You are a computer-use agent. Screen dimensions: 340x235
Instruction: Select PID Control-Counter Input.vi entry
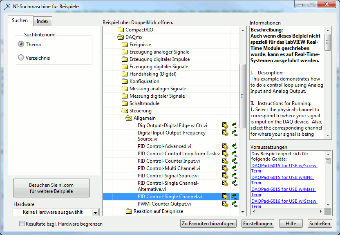[168, 161]
